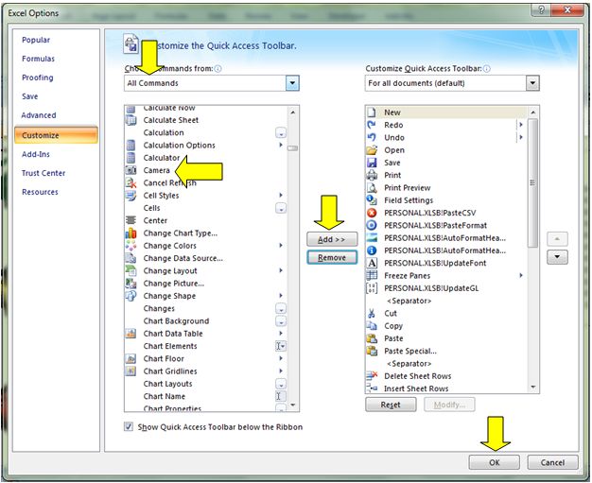Image resolution: width=592 pixels, height=483 pixels.
Task: Expand the Change Colors submenu arrow
Action: [x=281, y=245]
